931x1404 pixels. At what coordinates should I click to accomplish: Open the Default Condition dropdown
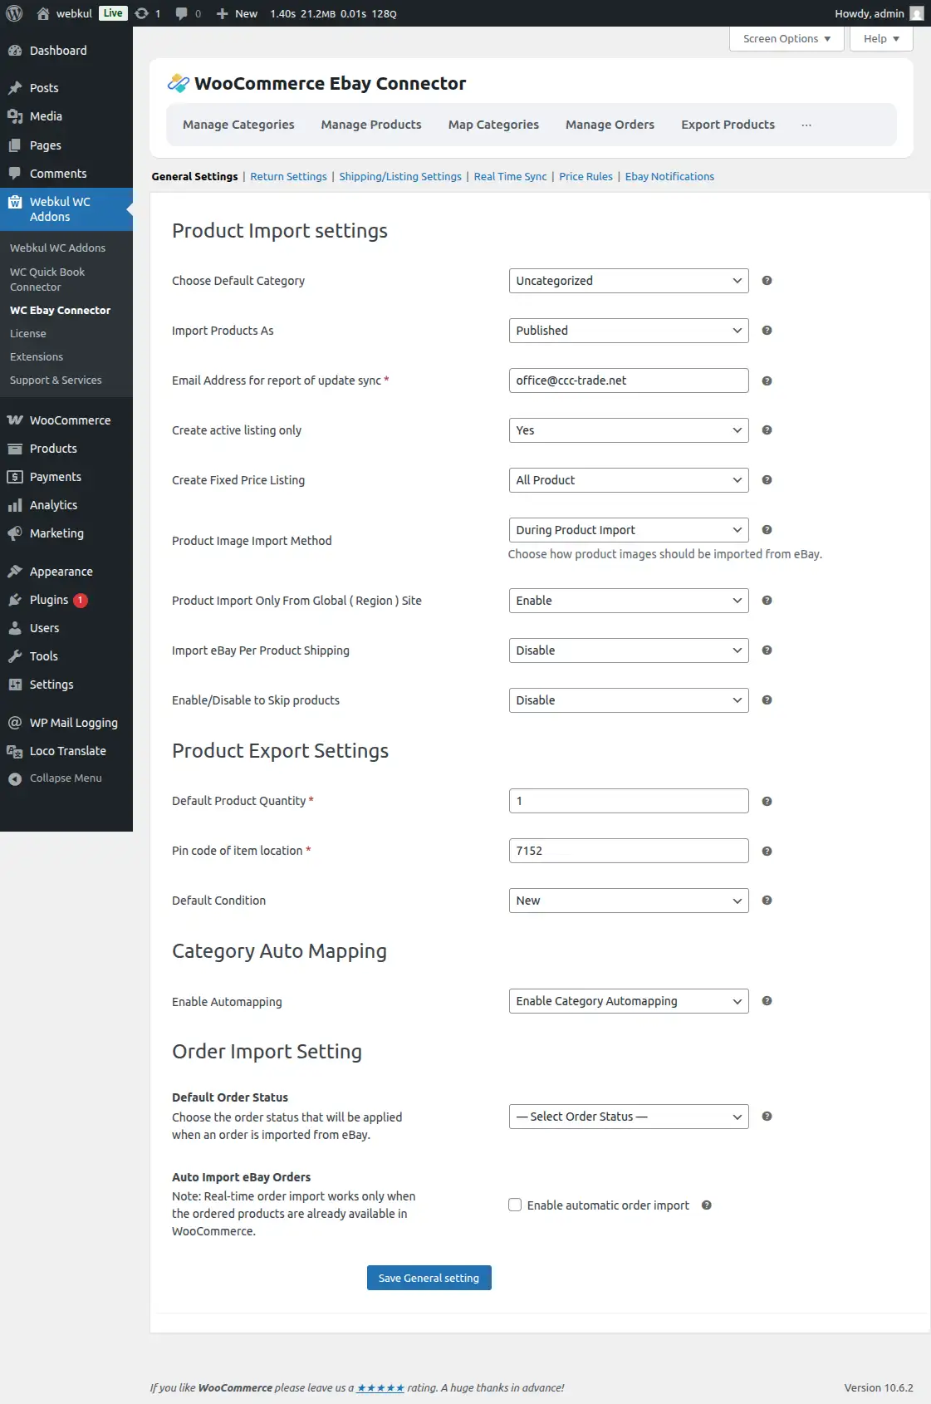[629, 901]
